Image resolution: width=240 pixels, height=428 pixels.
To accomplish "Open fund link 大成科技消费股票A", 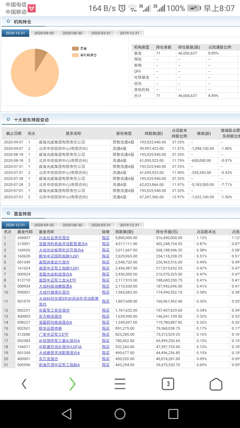I will coord(56,286).
